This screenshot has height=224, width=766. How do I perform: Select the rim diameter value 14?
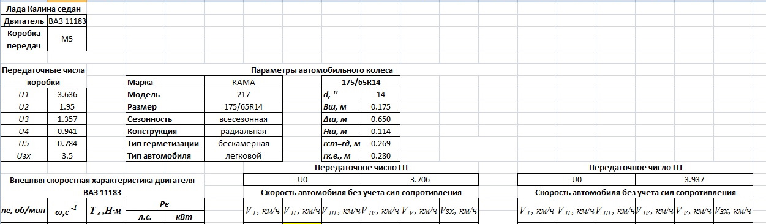380,95
